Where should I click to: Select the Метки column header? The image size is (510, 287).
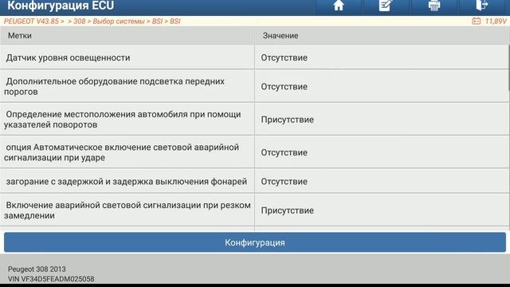point(19,35)
